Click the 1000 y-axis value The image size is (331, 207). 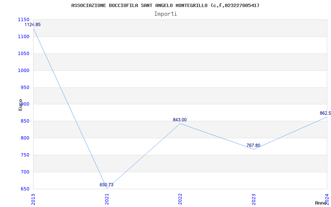[x=24, y=70]
